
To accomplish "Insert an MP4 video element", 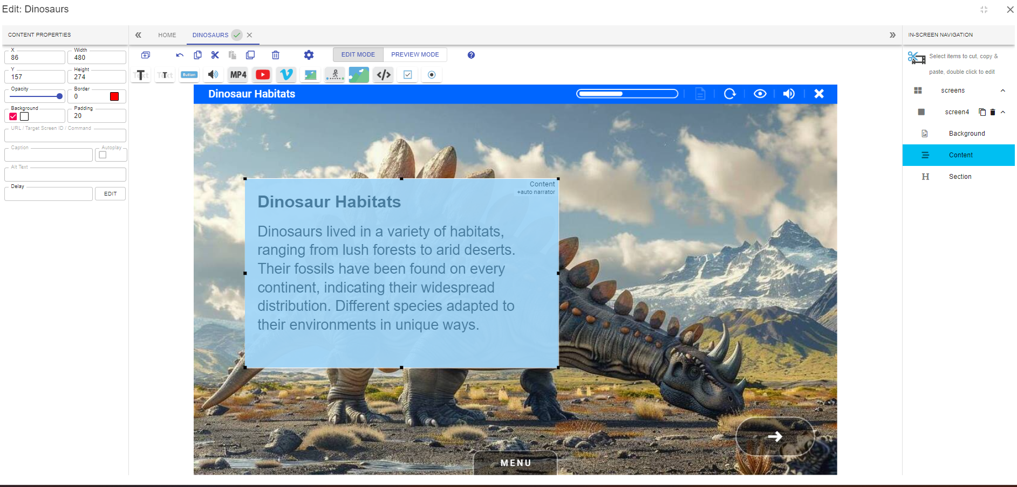I will [x=238, y=75].
